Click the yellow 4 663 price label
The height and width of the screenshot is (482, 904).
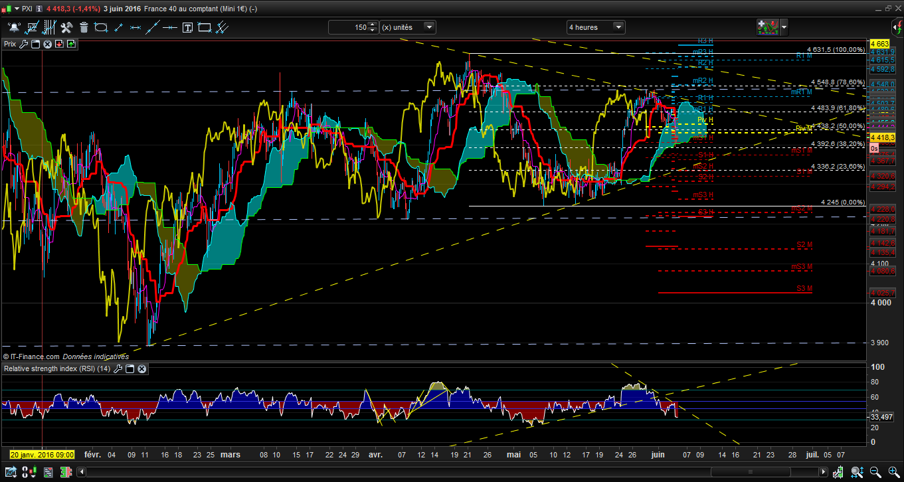pos(879,43)
